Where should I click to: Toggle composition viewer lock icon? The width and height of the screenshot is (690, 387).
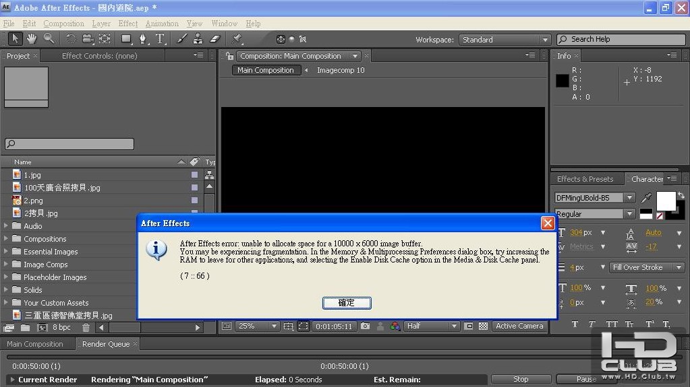(x=230, y=57)
